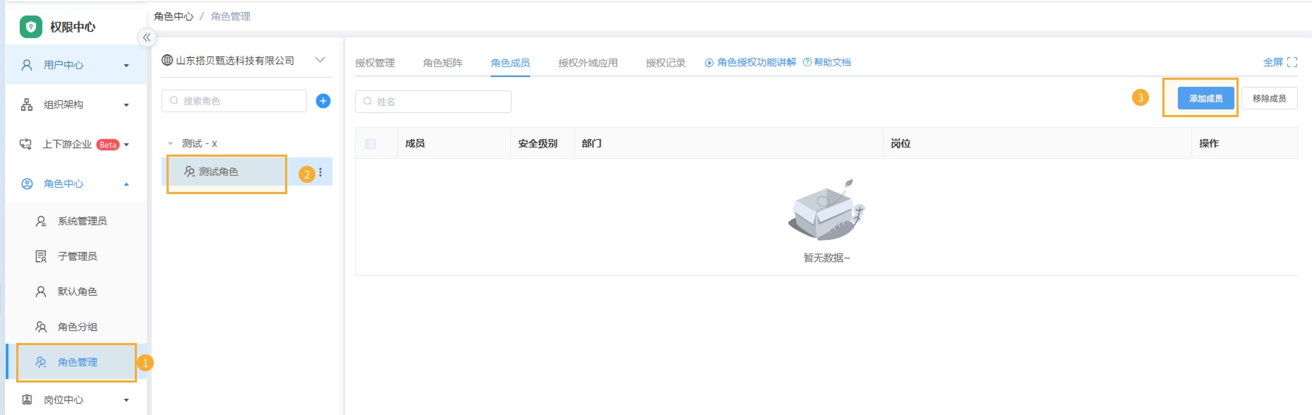The image size is (1312, 415).
Task: Click the 角色管理 icon in sidebar
Action: [x=41, y=362]
